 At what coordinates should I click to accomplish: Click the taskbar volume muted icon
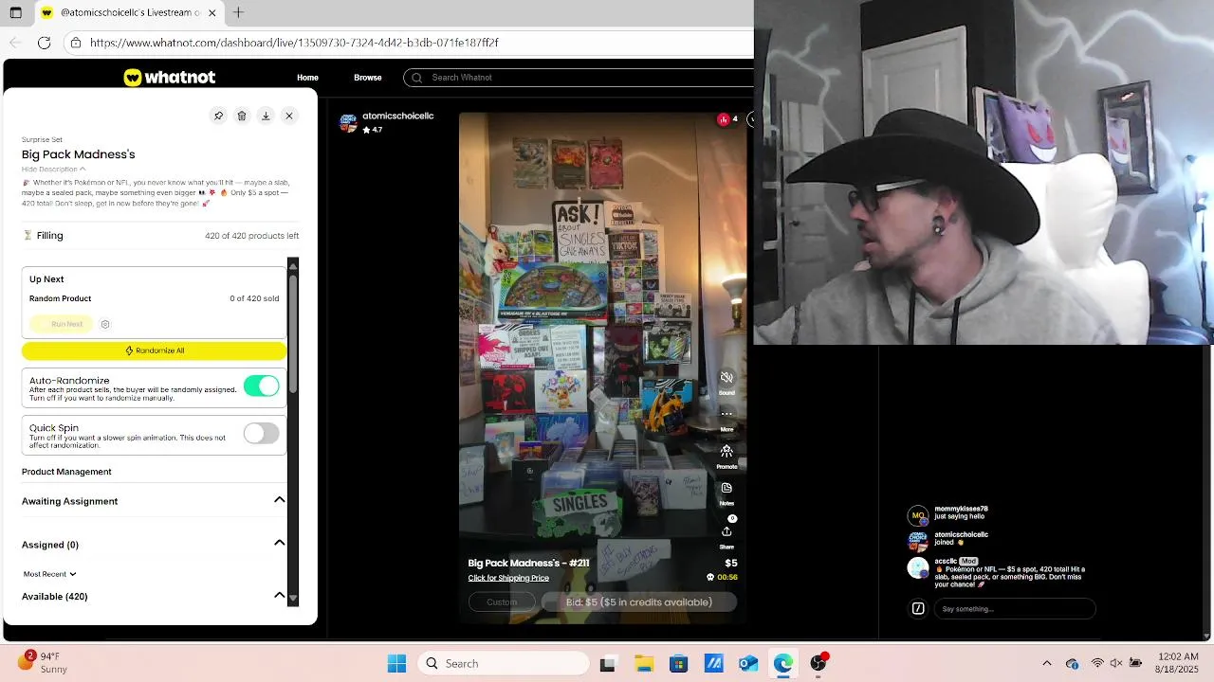point(1116,663)
